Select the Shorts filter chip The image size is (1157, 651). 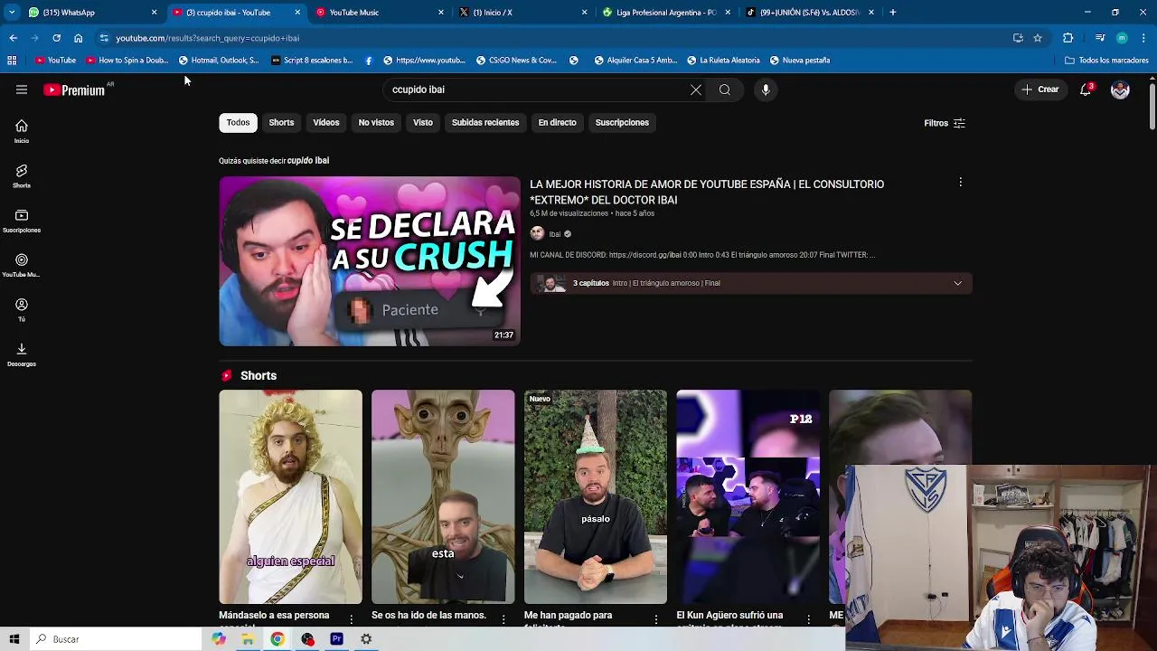click(x=281, y=122)
